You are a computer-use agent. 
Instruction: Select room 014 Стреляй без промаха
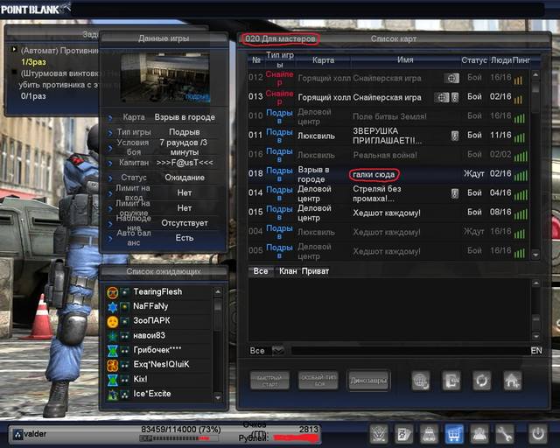pyautogui.click(x=388, y=193)
